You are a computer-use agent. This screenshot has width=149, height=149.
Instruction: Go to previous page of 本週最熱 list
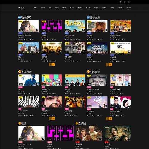click(107, 118)
